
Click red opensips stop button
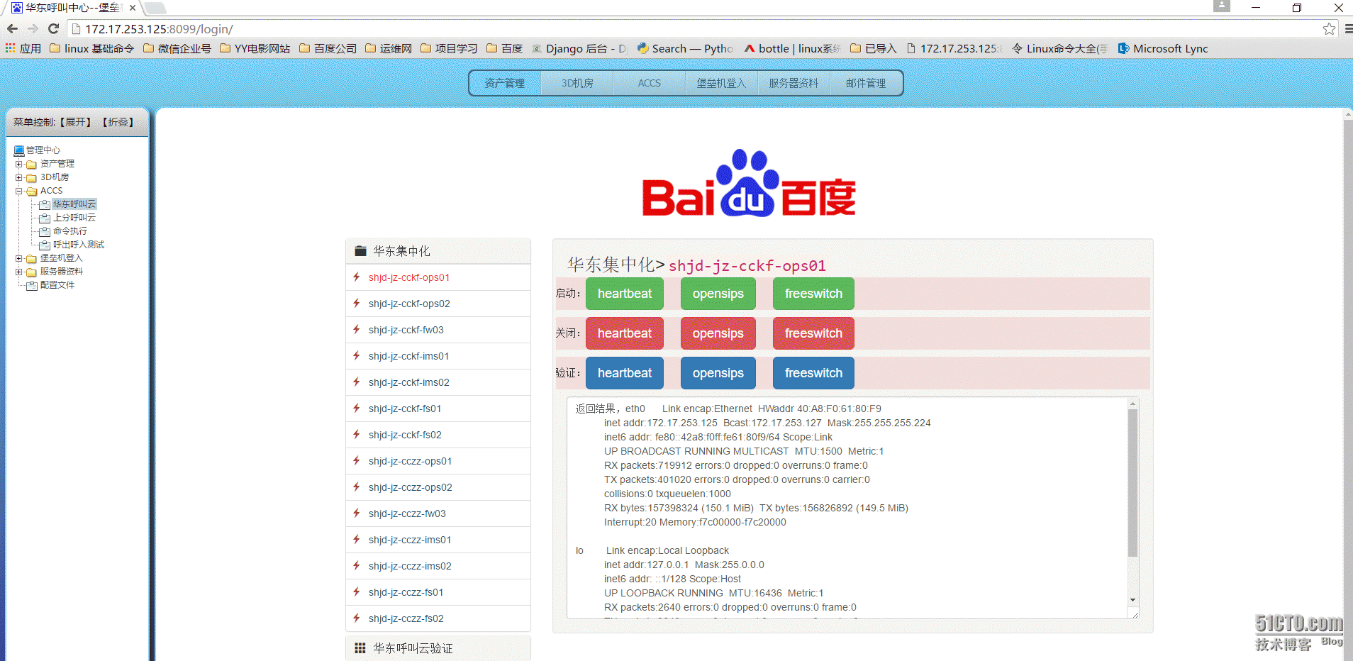718,333
